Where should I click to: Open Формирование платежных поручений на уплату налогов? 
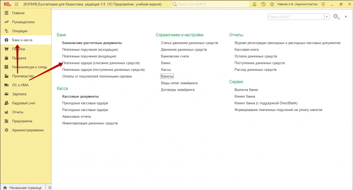pyautogui.click(x=278, y=110)
